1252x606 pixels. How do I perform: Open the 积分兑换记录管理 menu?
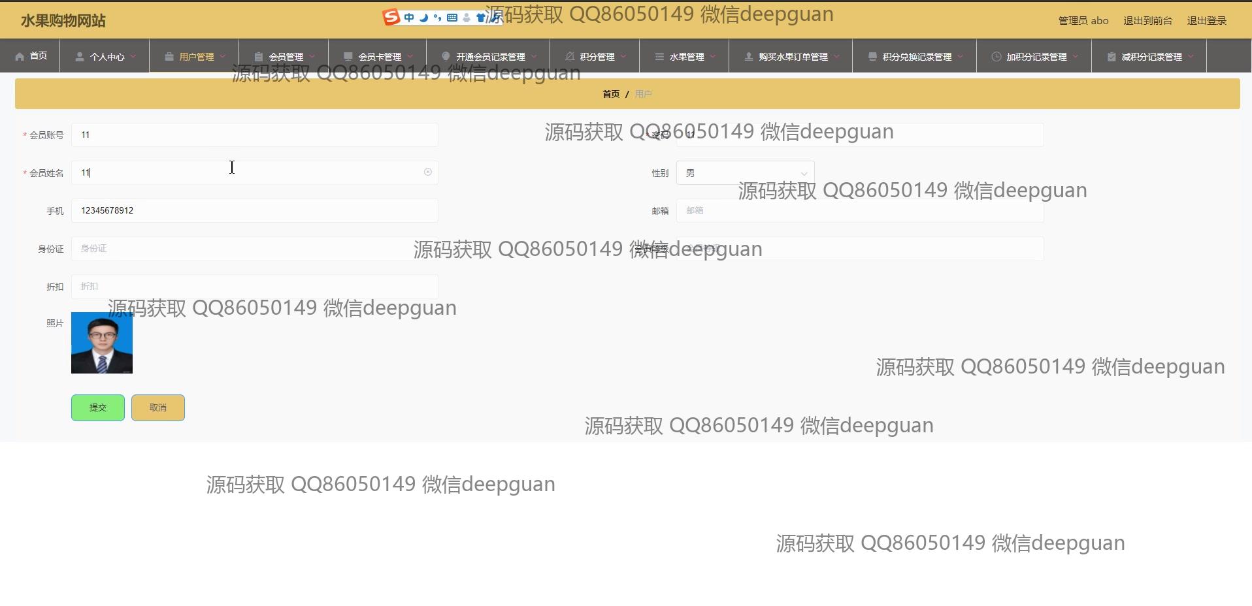click(x=916, y=57)
